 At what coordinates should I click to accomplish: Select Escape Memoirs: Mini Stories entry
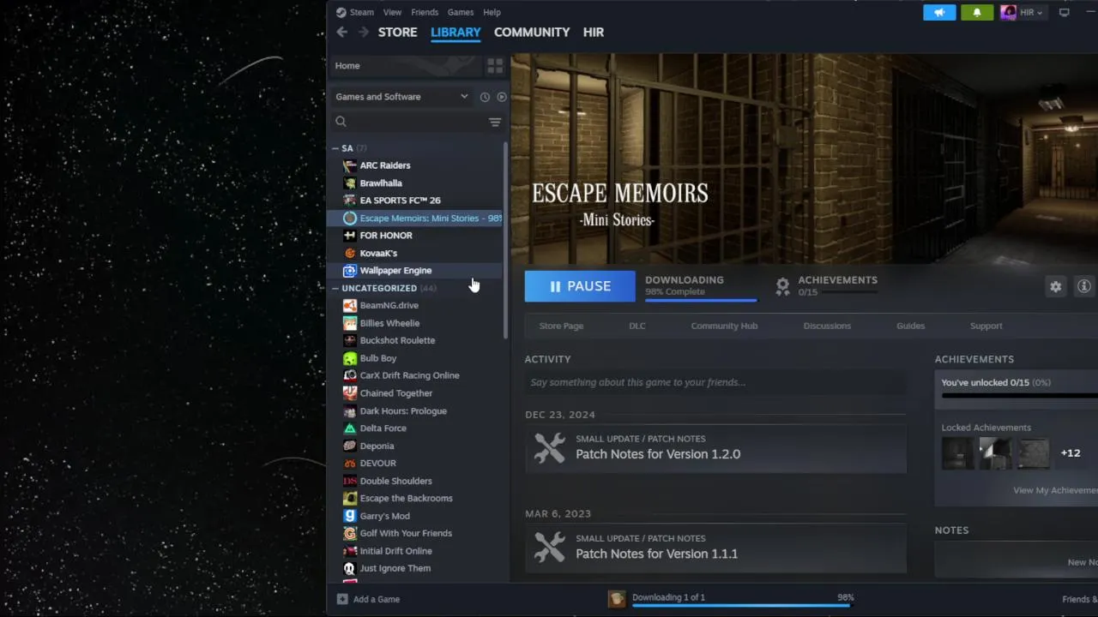(417, 218)
